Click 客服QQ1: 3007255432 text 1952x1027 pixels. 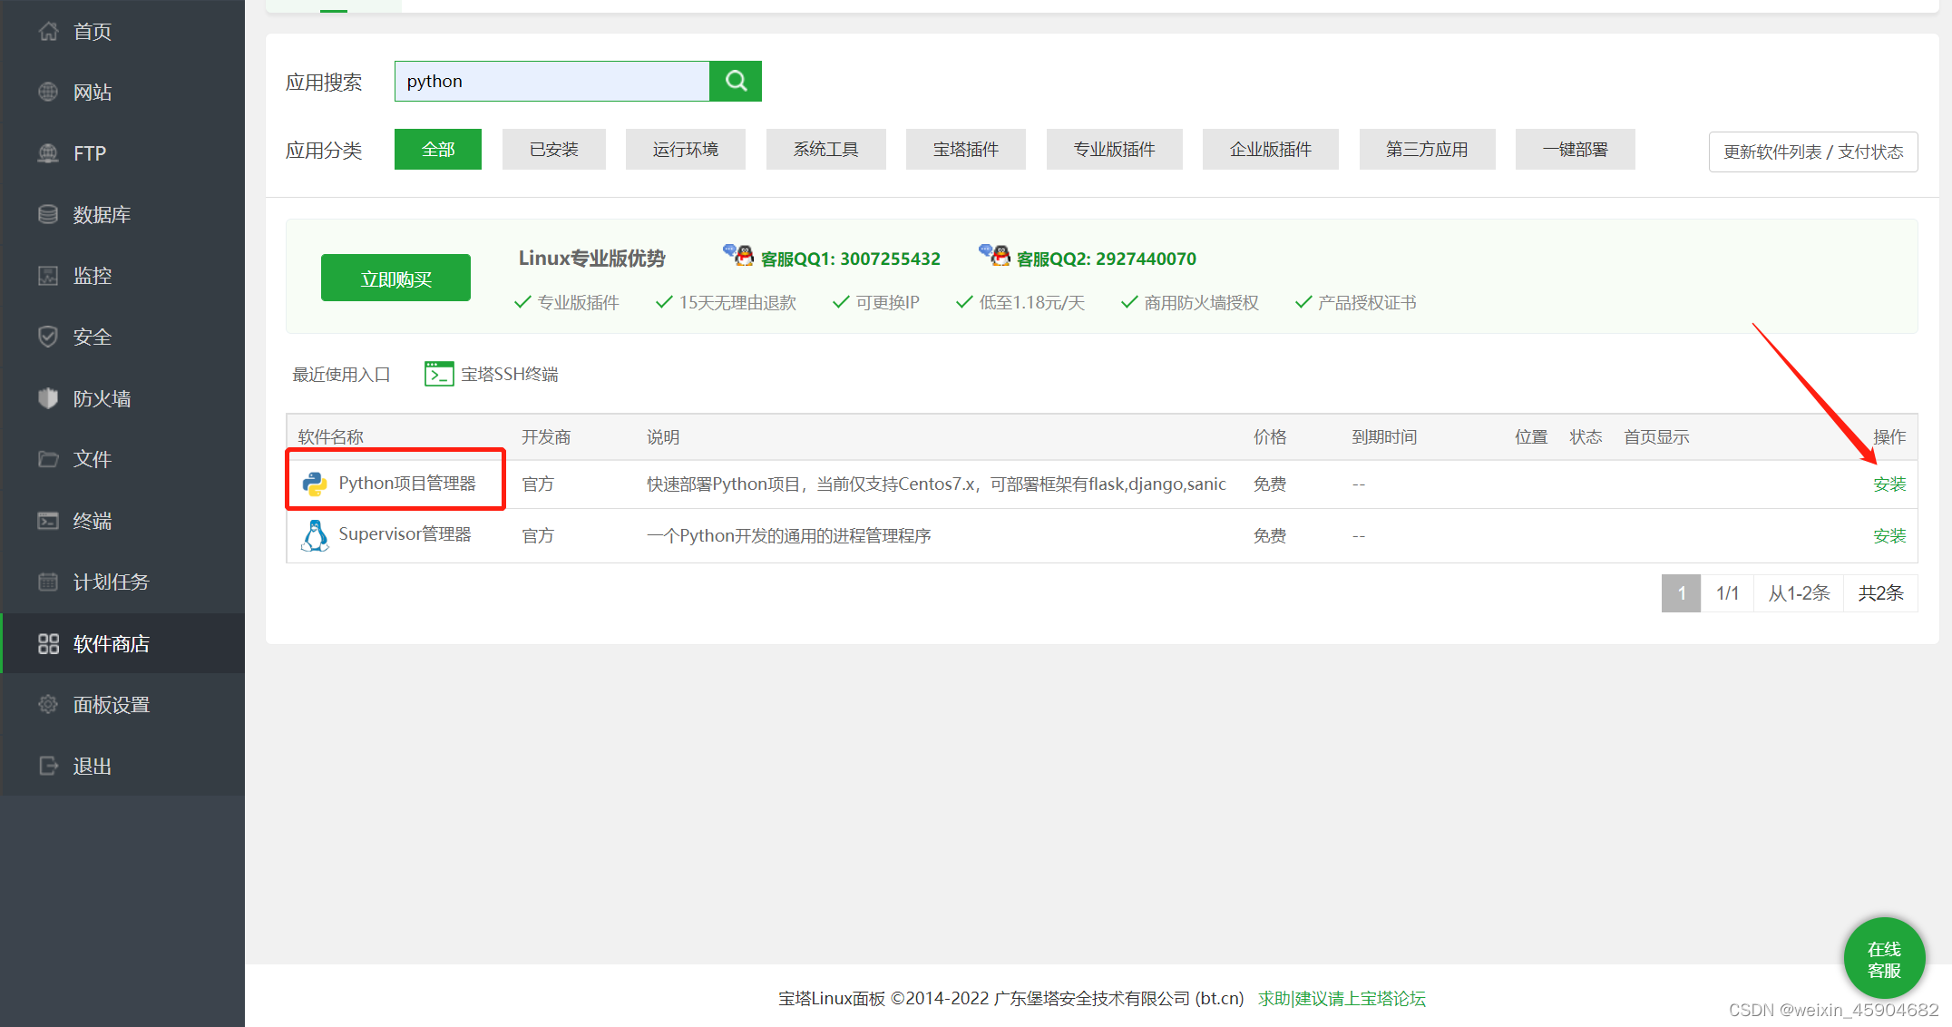pos(850,259)
